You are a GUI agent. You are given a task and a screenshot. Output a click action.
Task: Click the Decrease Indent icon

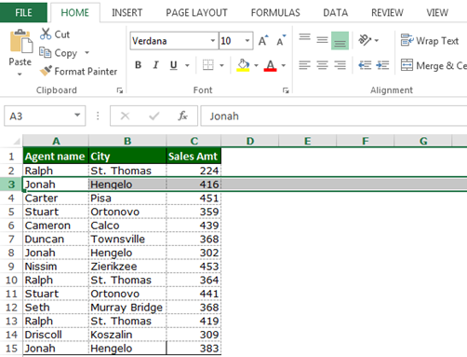click(365, 65)
